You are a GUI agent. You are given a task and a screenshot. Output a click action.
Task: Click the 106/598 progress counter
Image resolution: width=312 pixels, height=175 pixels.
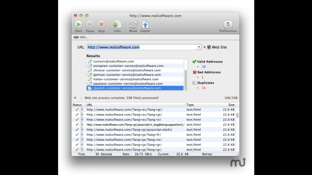tap(231, 98)
